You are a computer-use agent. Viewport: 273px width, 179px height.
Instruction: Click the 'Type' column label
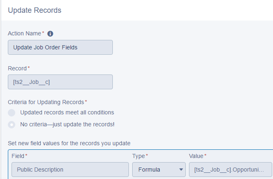tap(139, 156)
